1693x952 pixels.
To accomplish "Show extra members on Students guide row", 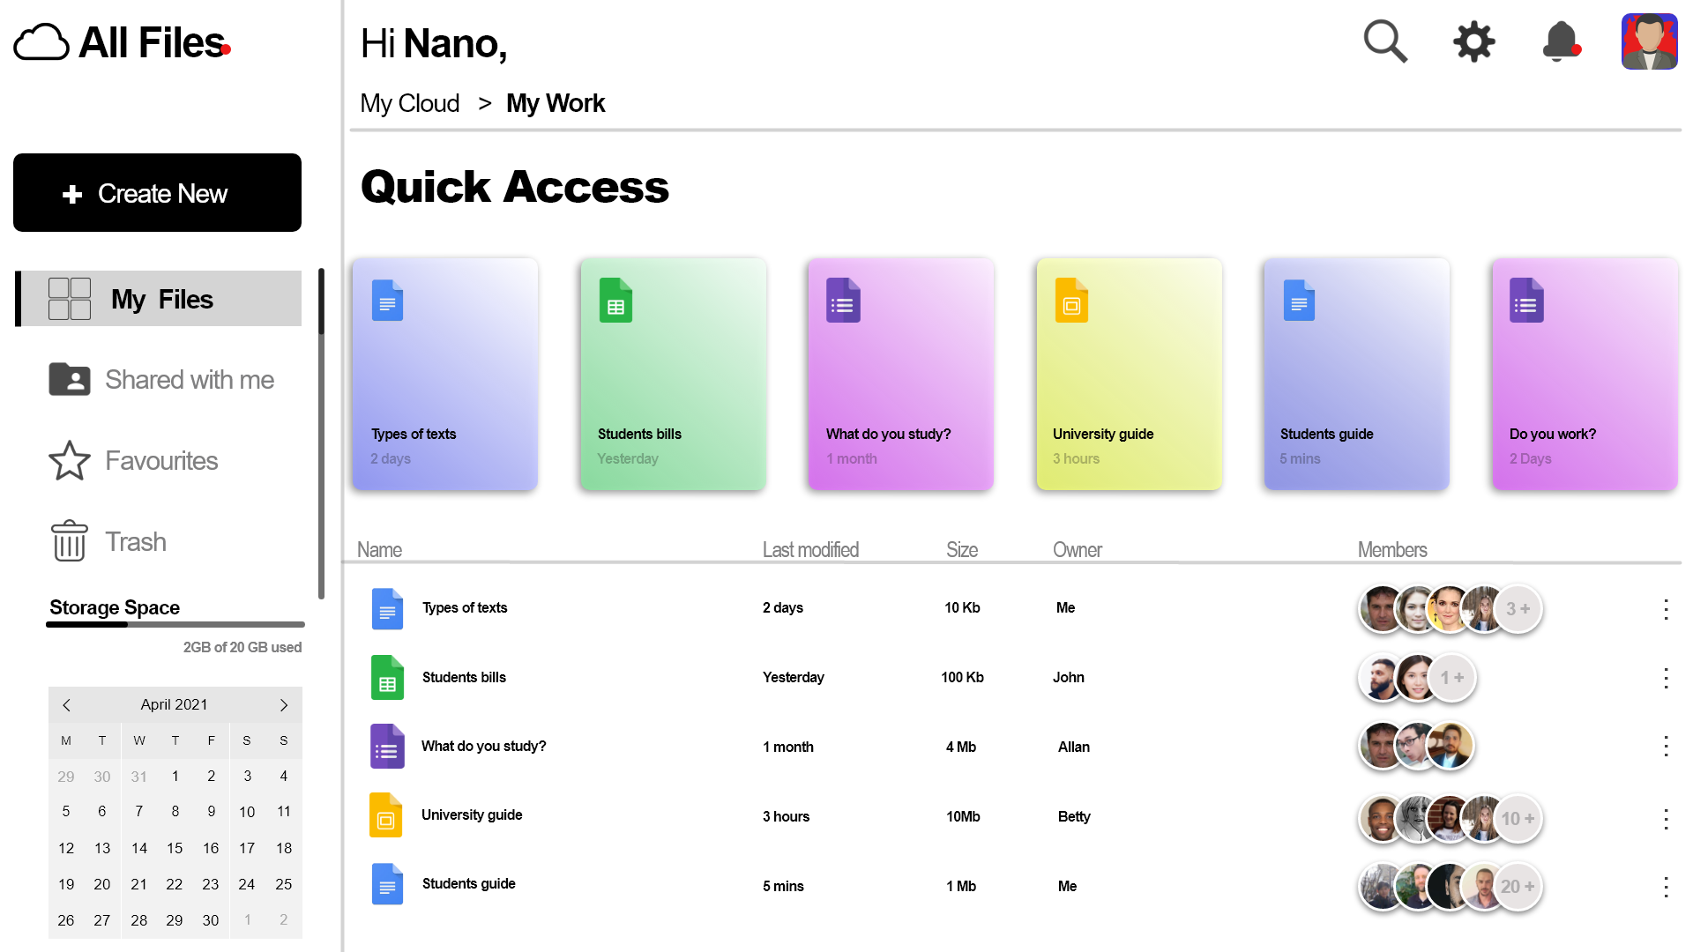I will click(x=1518, y=887).
